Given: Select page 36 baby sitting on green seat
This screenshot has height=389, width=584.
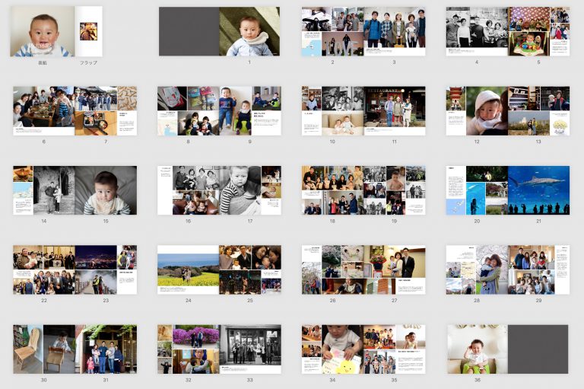Looking at the screenshot, I should [x=477, y=349].
